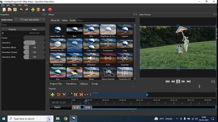
Task: Select the Color Shift effect
Action: coord(91,45)
